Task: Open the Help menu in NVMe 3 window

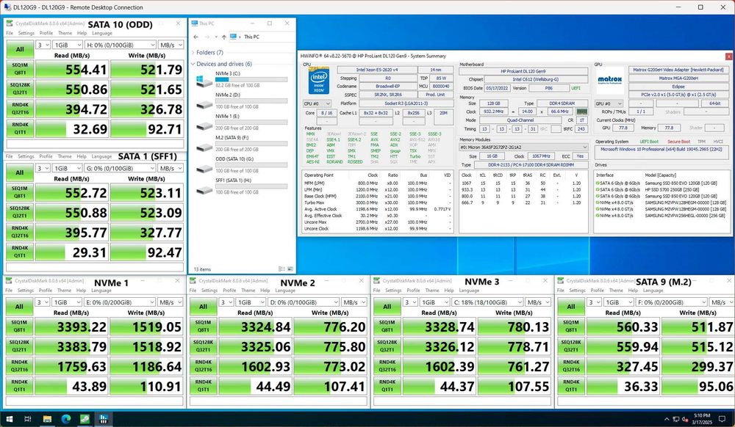Action: click(x=449, y=291)
